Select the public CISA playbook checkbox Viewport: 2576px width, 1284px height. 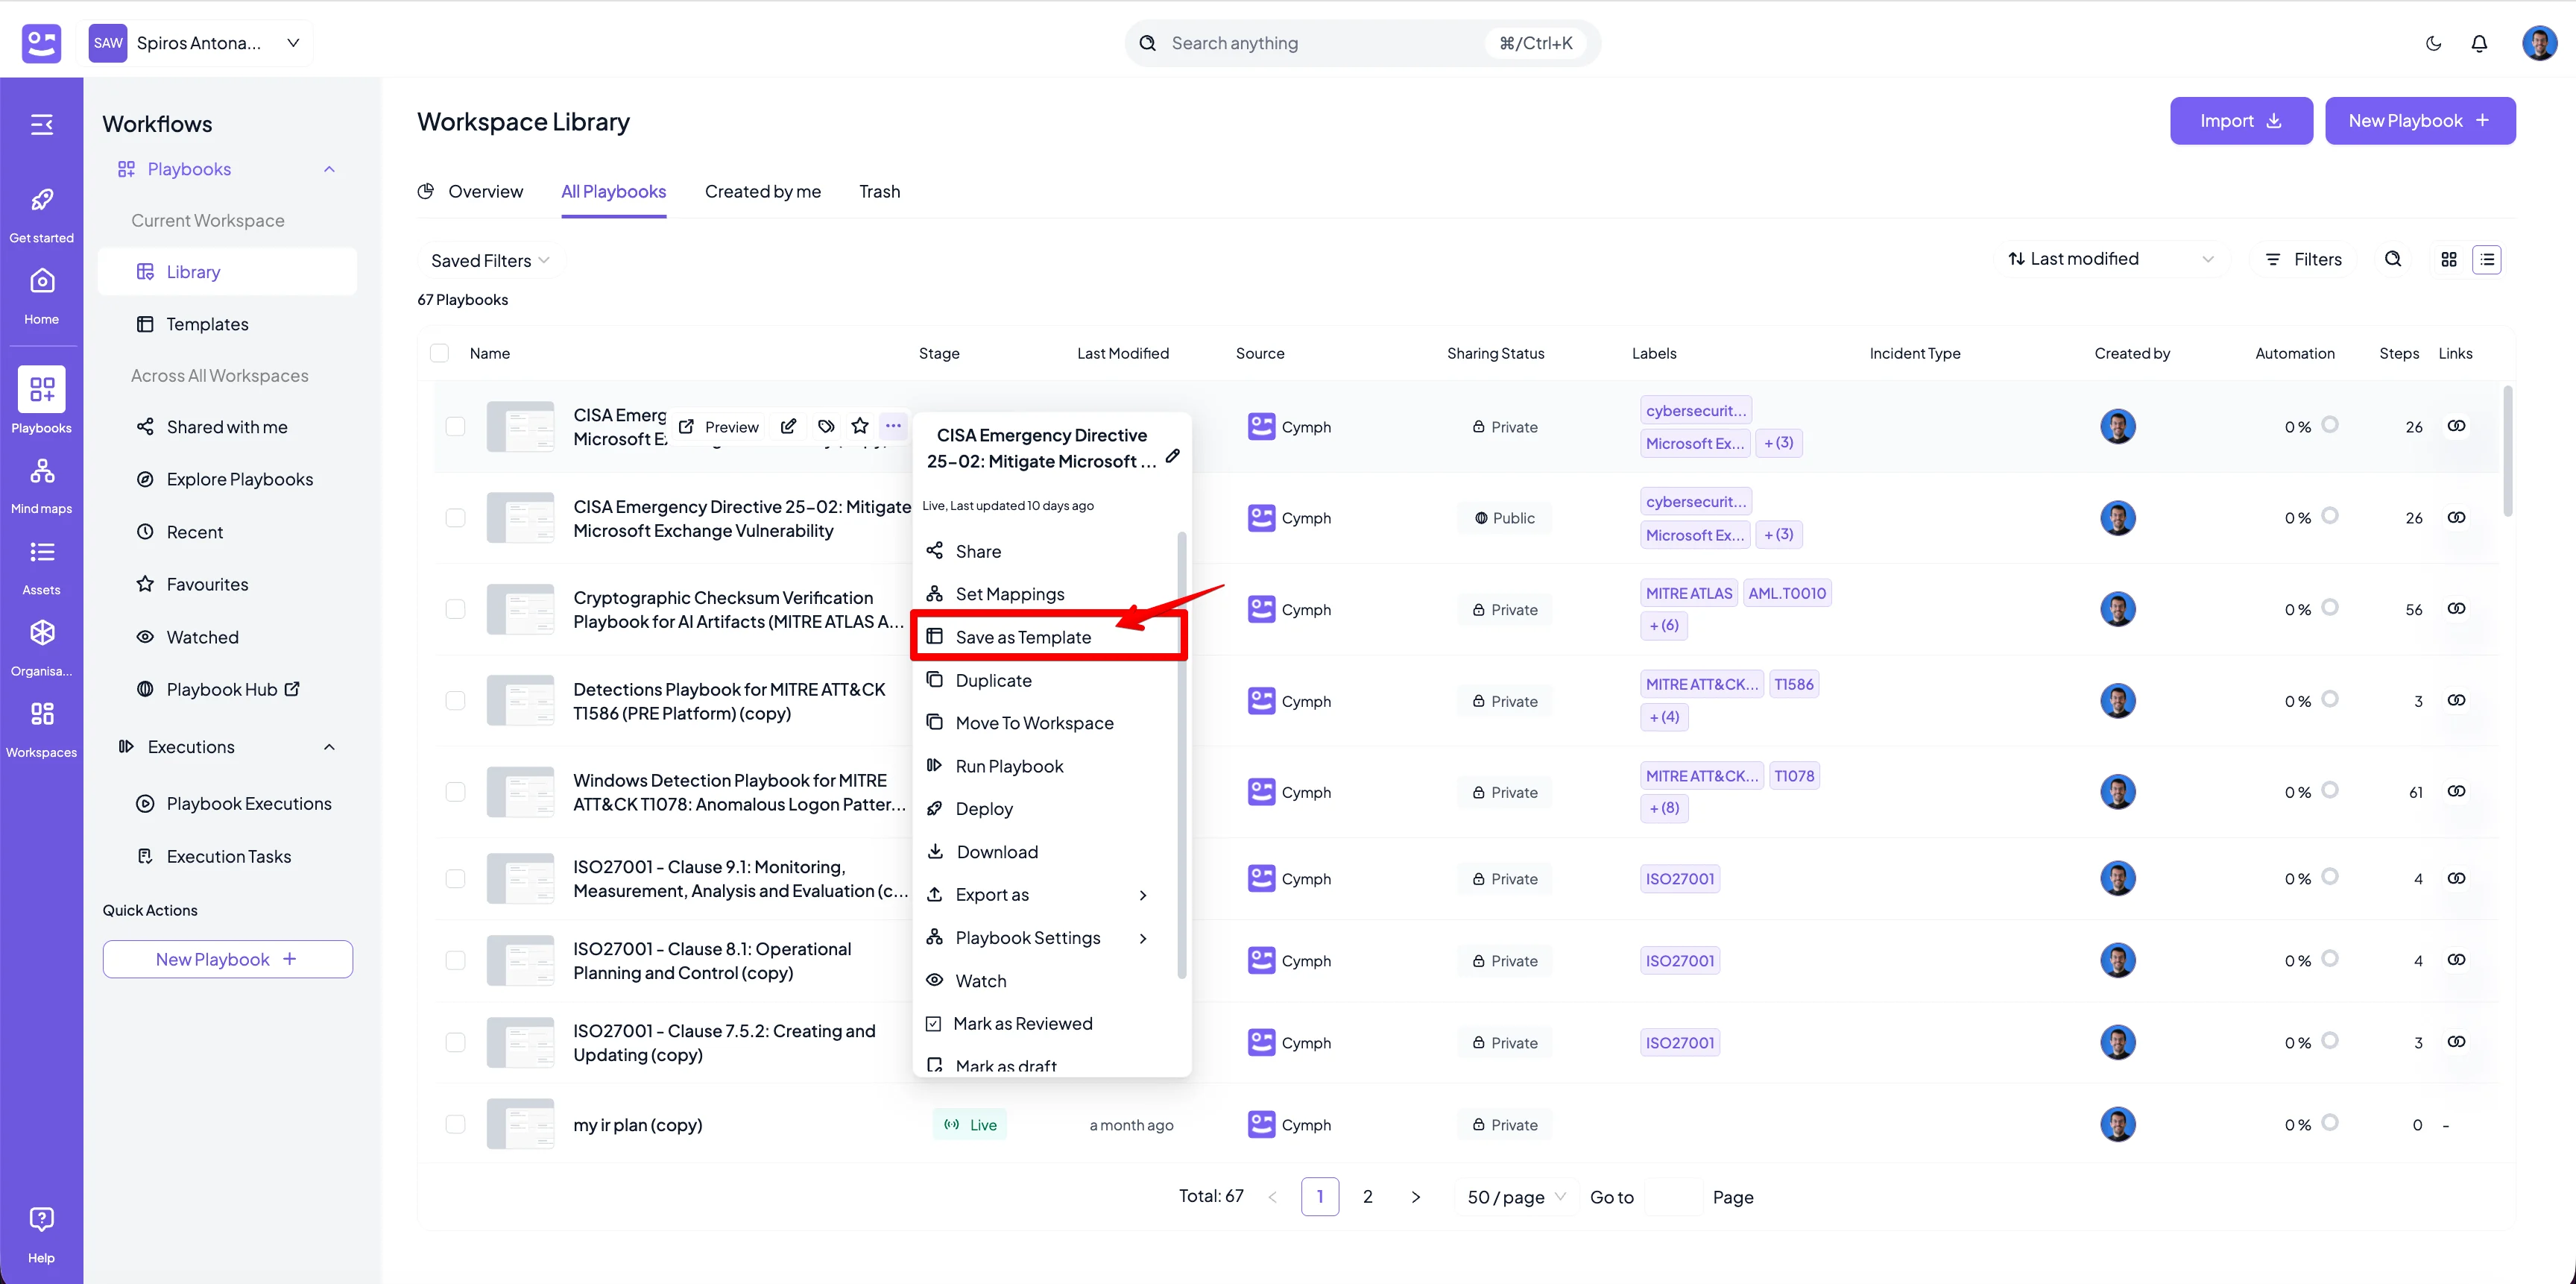(455, 518)
